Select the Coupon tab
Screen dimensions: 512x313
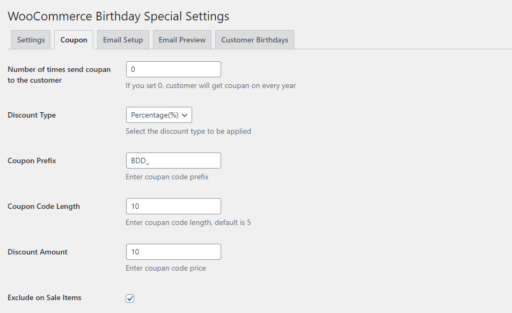coord(74,40)
